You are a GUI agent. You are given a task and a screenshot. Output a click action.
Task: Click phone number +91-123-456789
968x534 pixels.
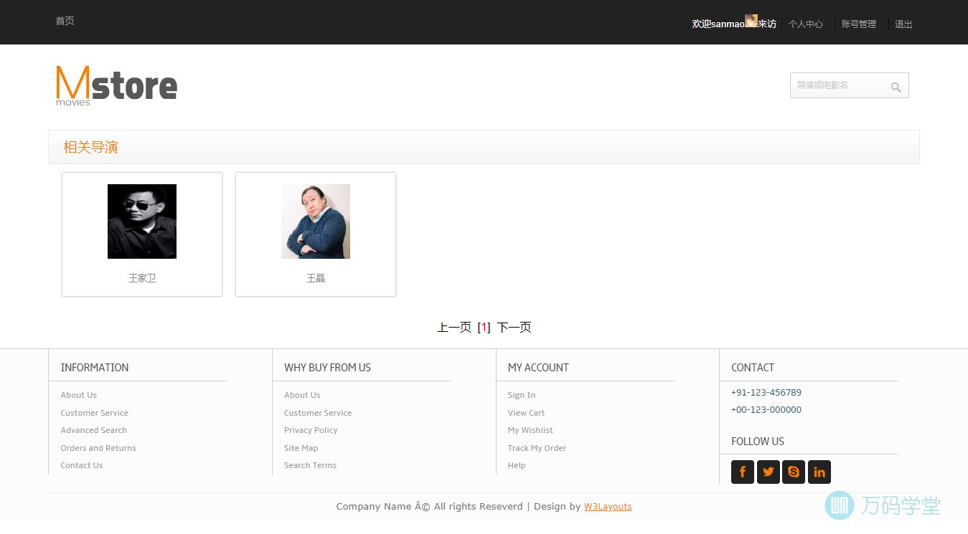(766, 392)
